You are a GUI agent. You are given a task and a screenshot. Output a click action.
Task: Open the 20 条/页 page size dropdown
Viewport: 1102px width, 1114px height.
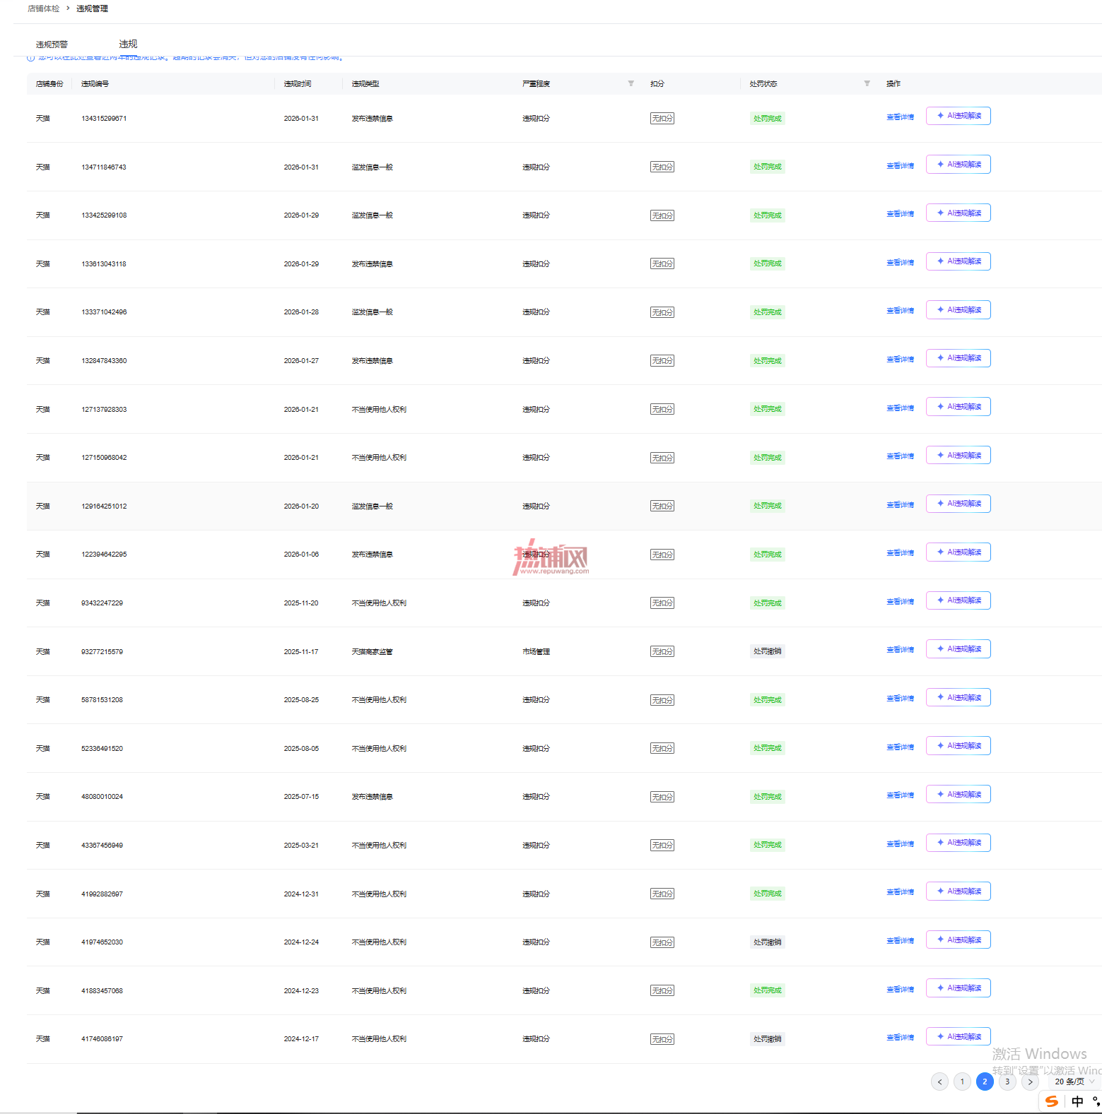1074,1082
